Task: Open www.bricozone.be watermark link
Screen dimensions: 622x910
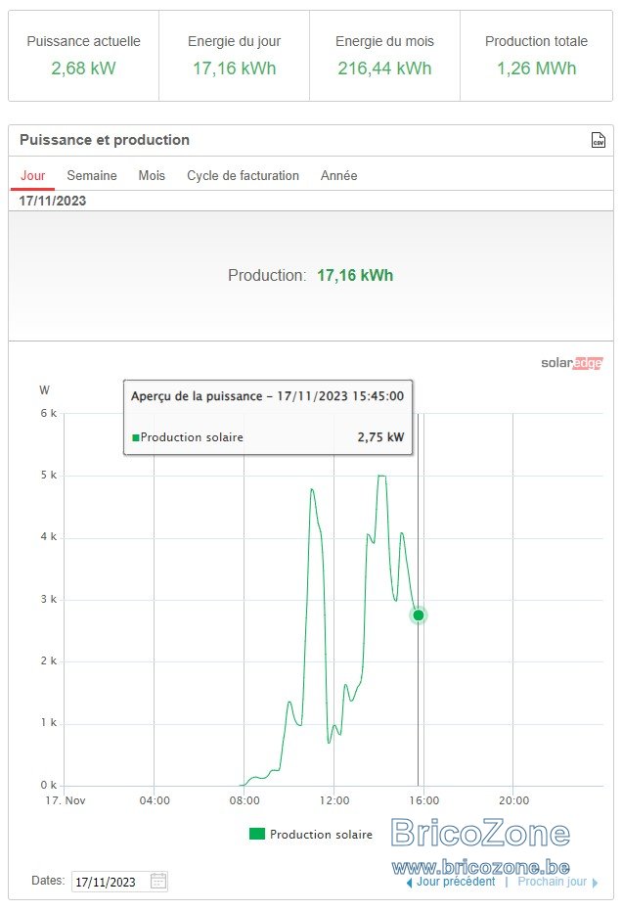Action: click(481, 867)
